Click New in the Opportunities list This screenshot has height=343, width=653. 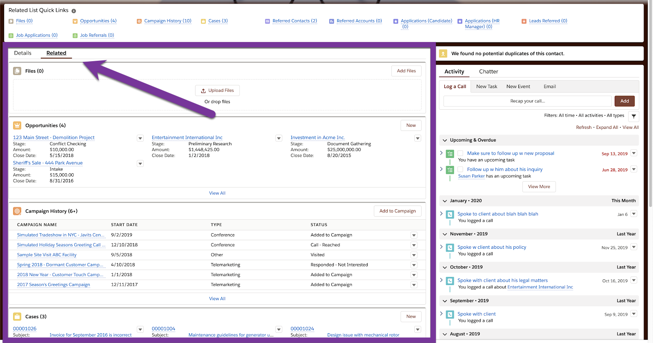click(x=411, y=125)
